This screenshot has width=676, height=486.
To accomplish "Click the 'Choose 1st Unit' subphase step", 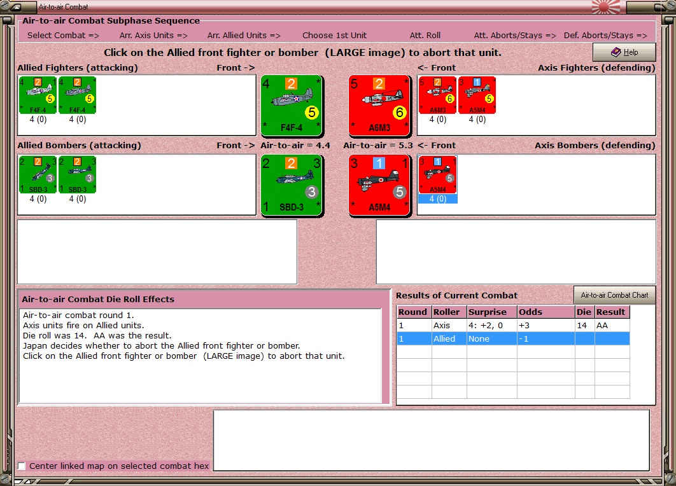I will pos(335,36).
